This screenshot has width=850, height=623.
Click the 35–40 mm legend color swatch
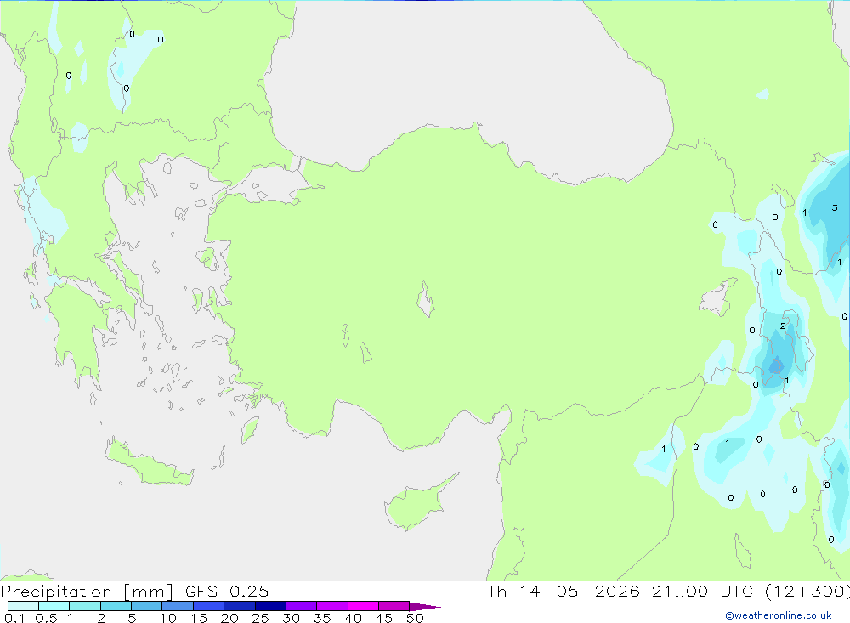(332, 606)
